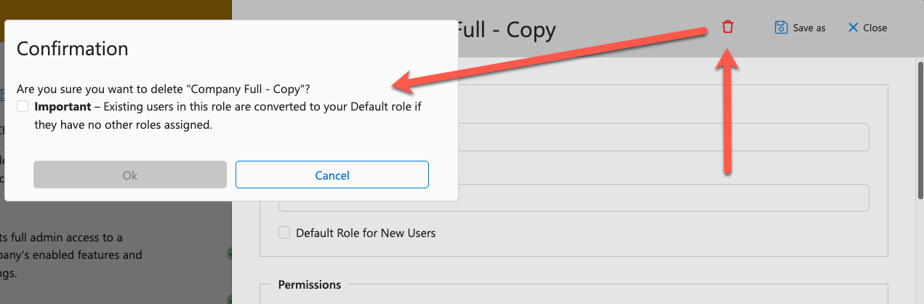Image resolution: width=924 pixels, height=304 pixels.
Task: Enable Default Role for New Users checkbox
Action: (x=284, y=233)
